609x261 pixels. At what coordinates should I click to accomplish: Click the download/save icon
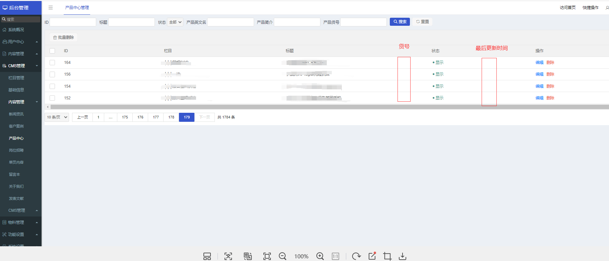[x=403, y=256]
